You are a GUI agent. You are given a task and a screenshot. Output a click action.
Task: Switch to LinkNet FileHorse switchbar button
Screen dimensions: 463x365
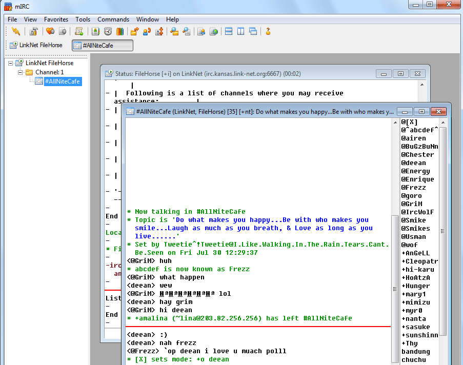(36, 45)
